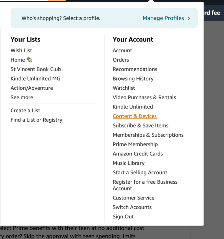The image size is (224, 239).
Task: Open St Vincent Book Club list
Action: pos(36,69)
